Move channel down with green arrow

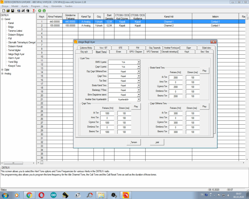click(44, 11)
